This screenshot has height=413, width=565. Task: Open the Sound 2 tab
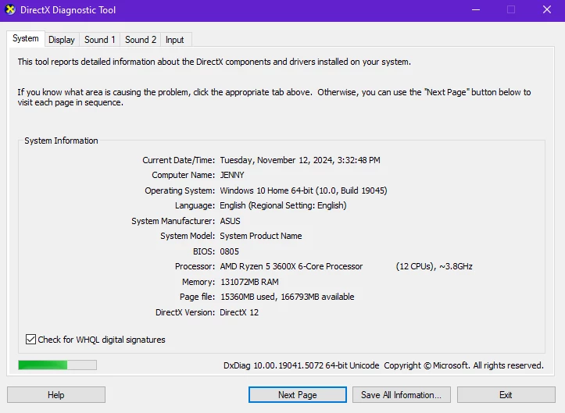141,40
